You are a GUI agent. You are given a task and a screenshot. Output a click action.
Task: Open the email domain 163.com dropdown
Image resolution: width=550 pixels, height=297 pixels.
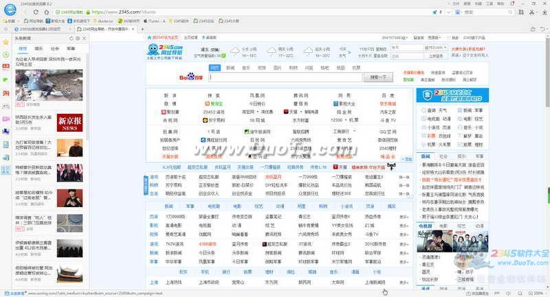pos(436,47)
